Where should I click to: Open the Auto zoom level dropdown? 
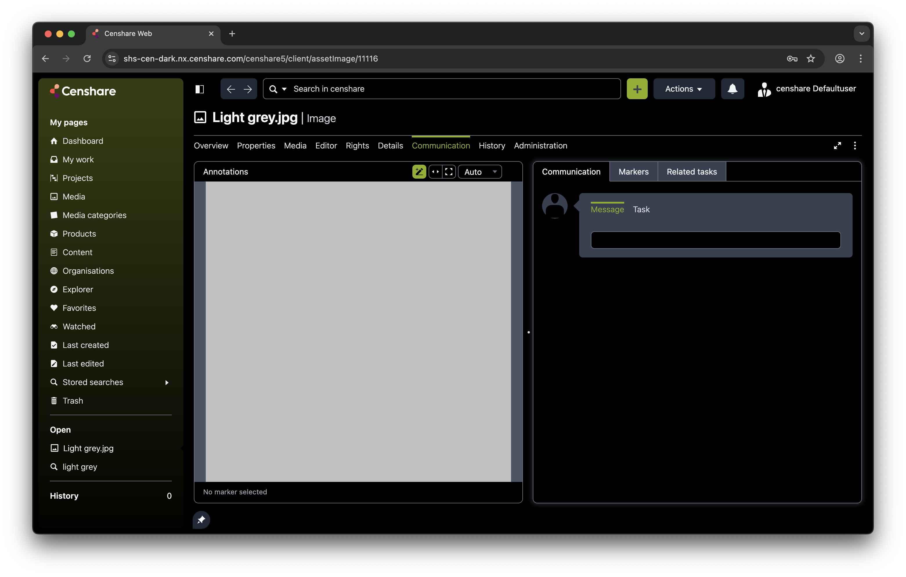coord(480,171)
